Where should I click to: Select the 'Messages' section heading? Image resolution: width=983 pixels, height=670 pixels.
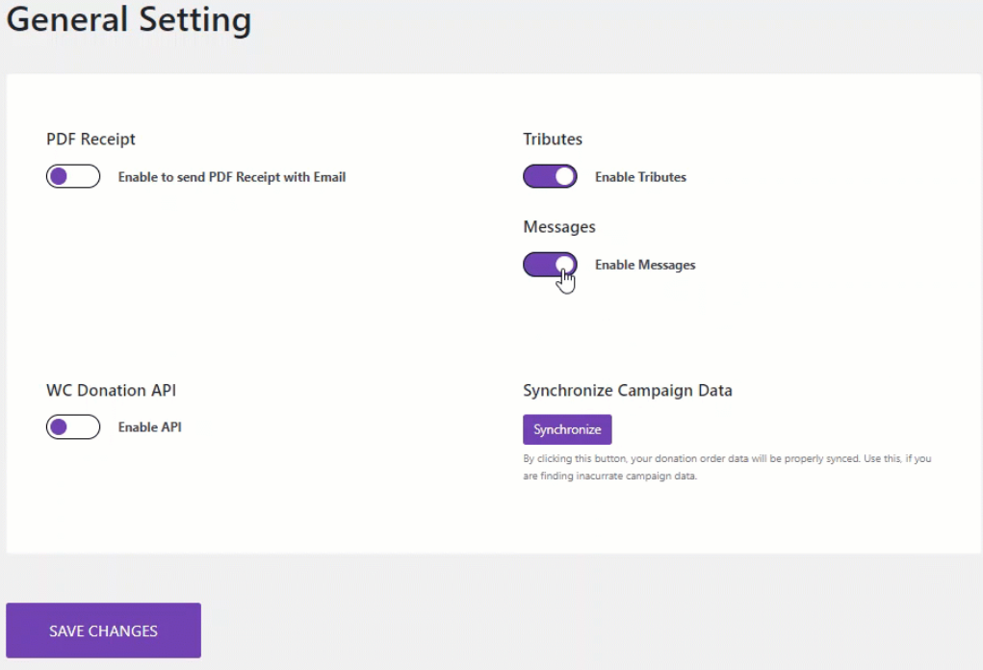click(x=559, y=227)
